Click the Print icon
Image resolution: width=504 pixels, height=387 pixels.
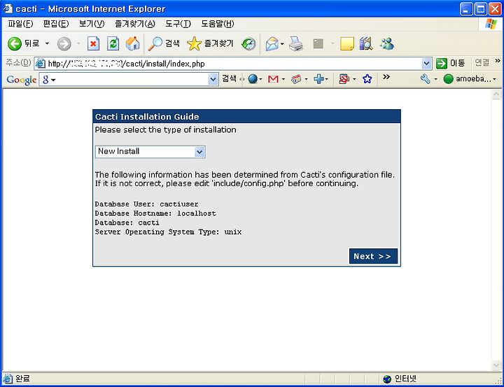point(296,44)
